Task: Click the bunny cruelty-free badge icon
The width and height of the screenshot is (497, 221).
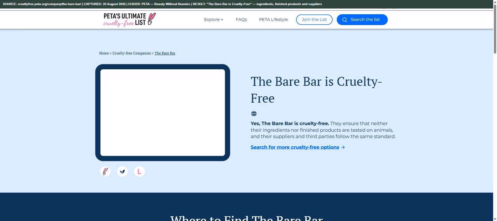Action: click(x=106, y=172)
